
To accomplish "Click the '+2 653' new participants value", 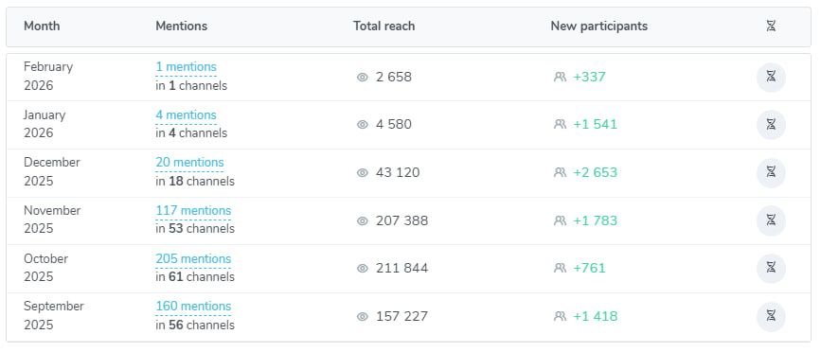I will (x=596, y=172).
